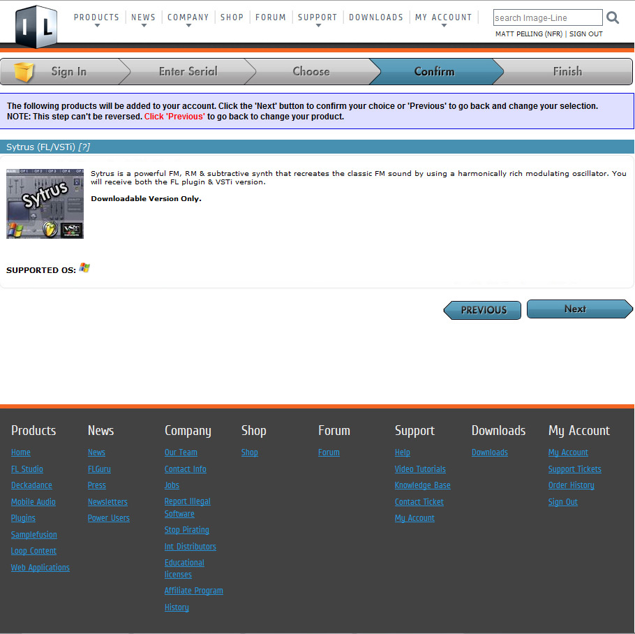Open Report Illegal Software footer link

tap(188, 508)
